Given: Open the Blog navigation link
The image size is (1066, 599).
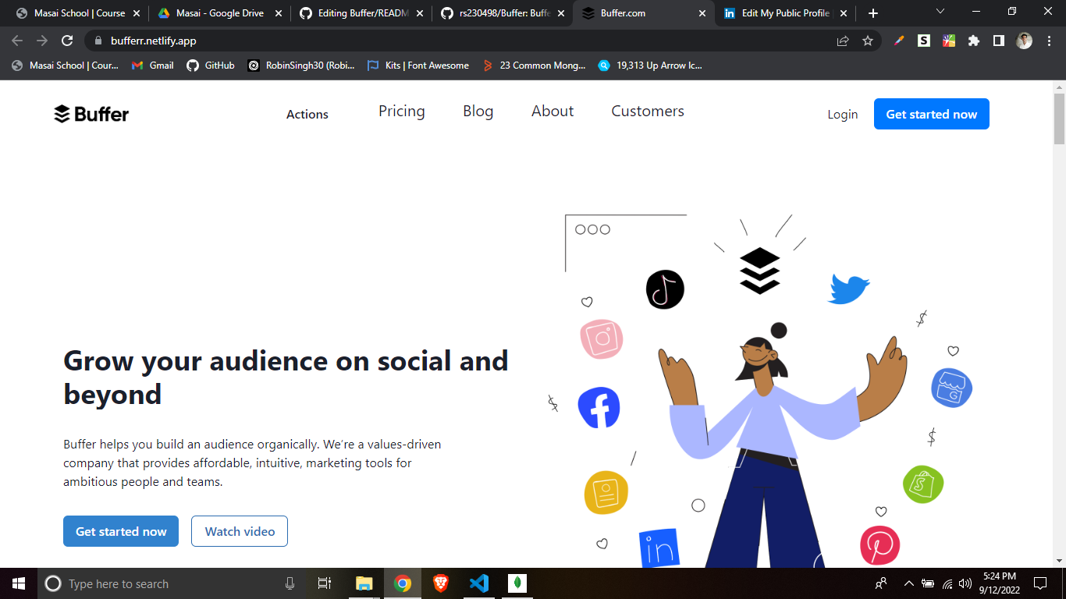Looking at the screenshot, I should click(478, 112).
